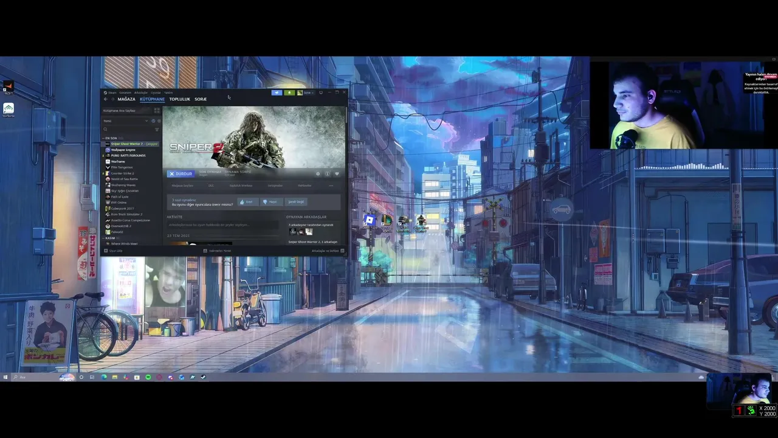Open Warframe desktop shortcut icon
This screenshot has height=438, width=778.
coord(9,109)
